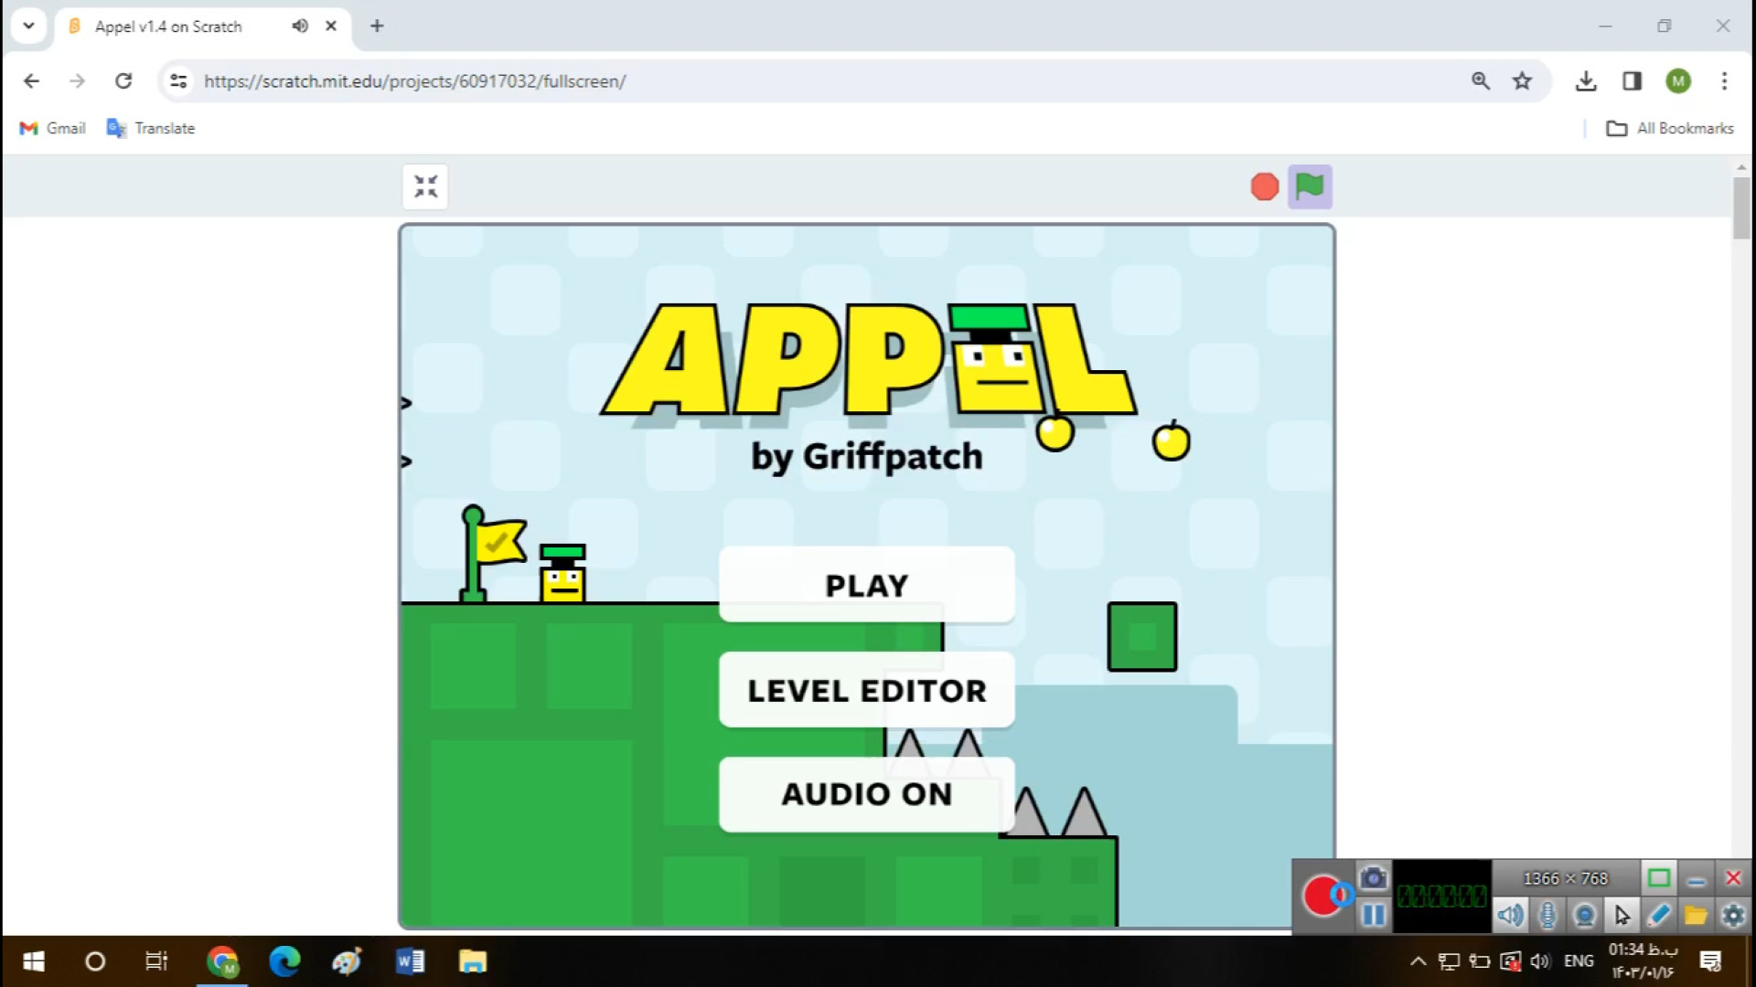Close the Appel v1.4 on Scratch tab
Image resolution: width=1756 pixels, height=987 pixels.
(x=331, y=26)
